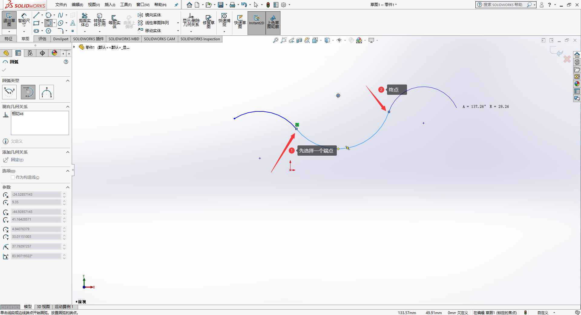Select the Point sketch tool

click(x=73, y=31)
